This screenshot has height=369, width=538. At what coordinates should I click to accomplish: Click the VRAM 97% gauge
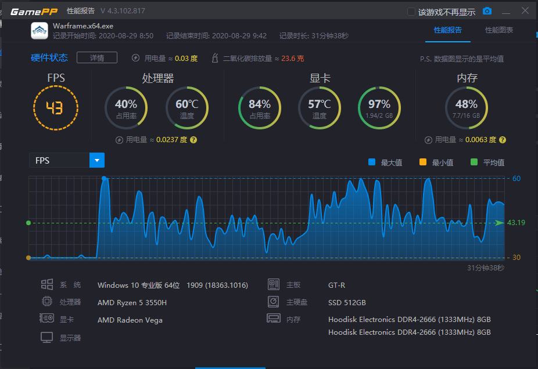[379, 108]
